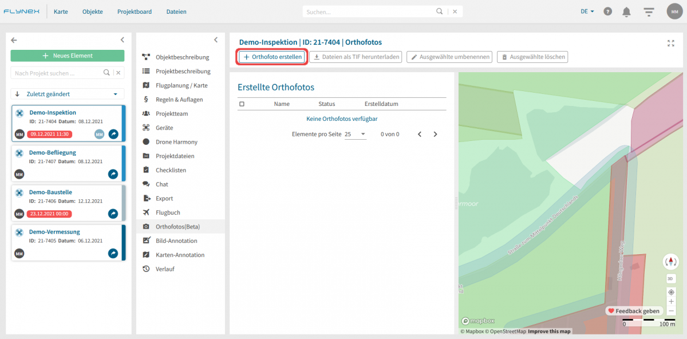
Task: Click the Nach Projekt suchen field
Action: click(57, 73)
